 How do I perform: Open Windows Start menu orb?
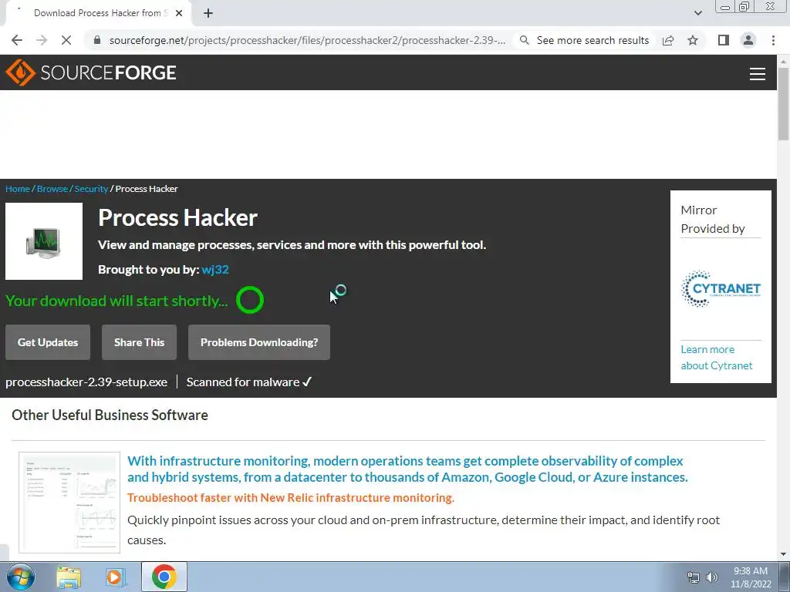(21, 577)
